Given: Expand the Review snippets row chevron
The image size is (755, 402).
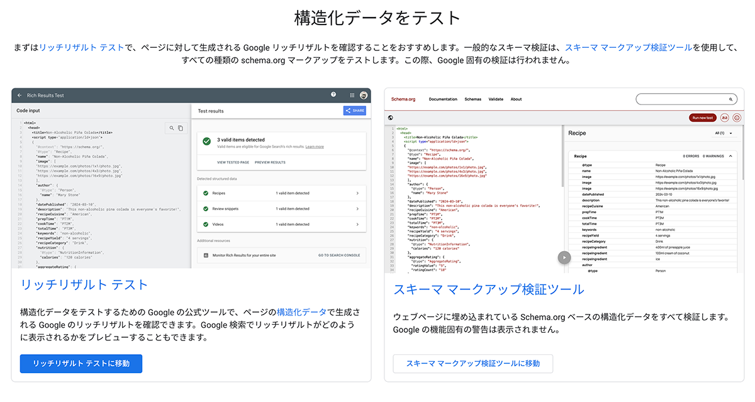Looking at the screenshot, I should coord(357,209).
